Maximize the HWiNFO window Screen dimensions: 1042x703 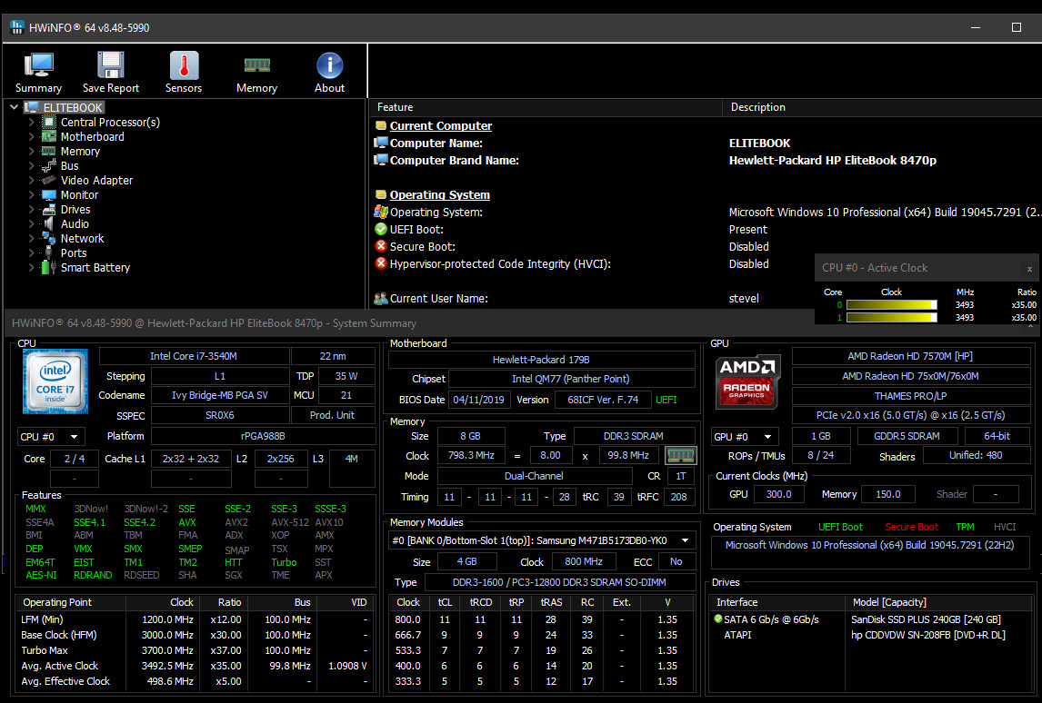1016,27
